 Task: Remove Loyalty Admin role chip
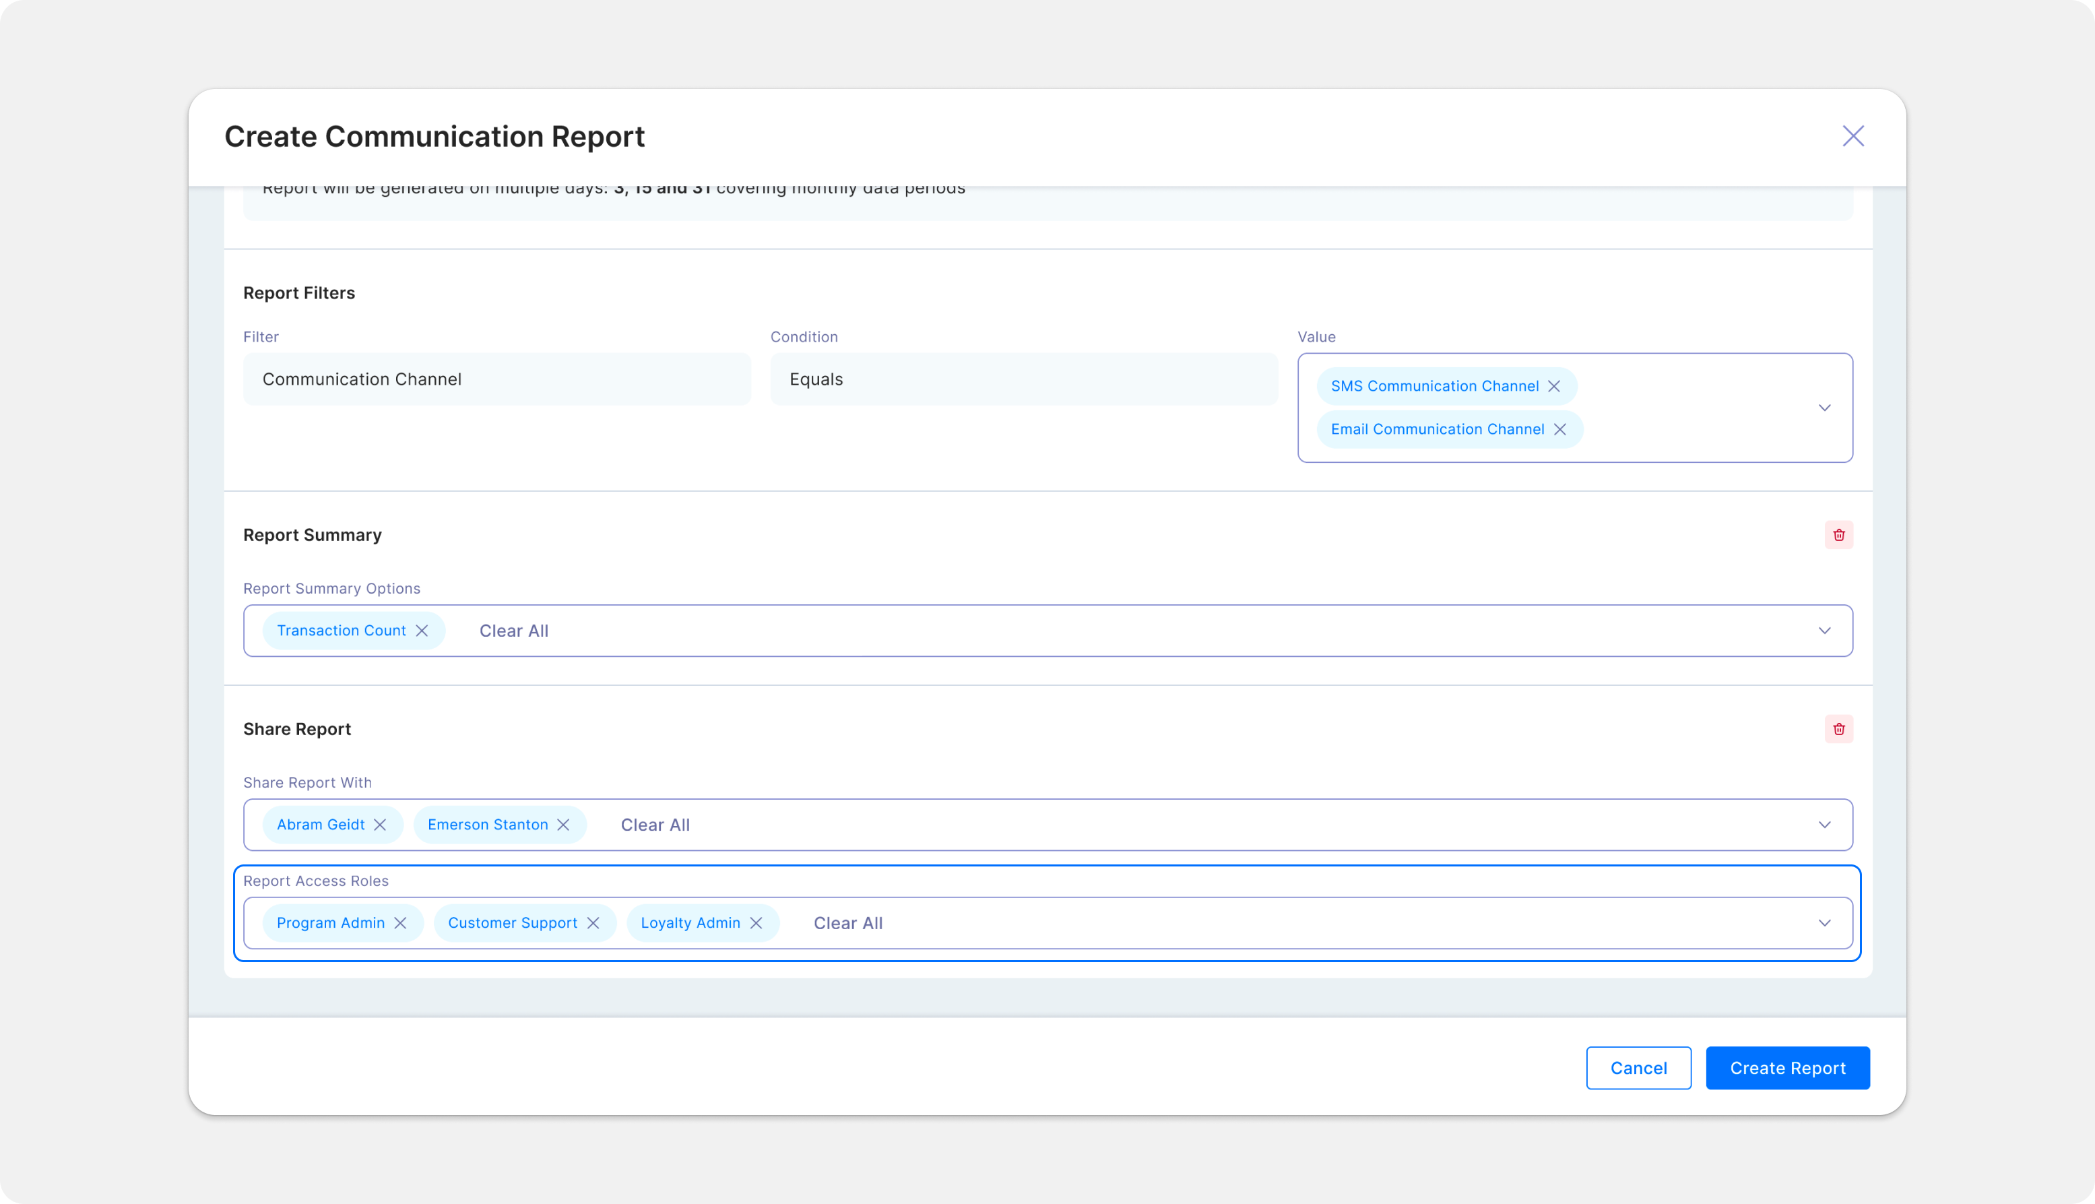756,923
